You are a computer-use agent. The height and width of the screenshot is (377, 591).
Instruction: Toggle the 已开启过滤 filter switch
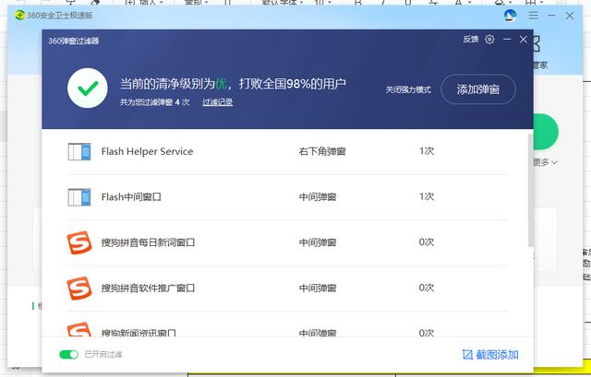pyautogui.click(x=68, y=355)
